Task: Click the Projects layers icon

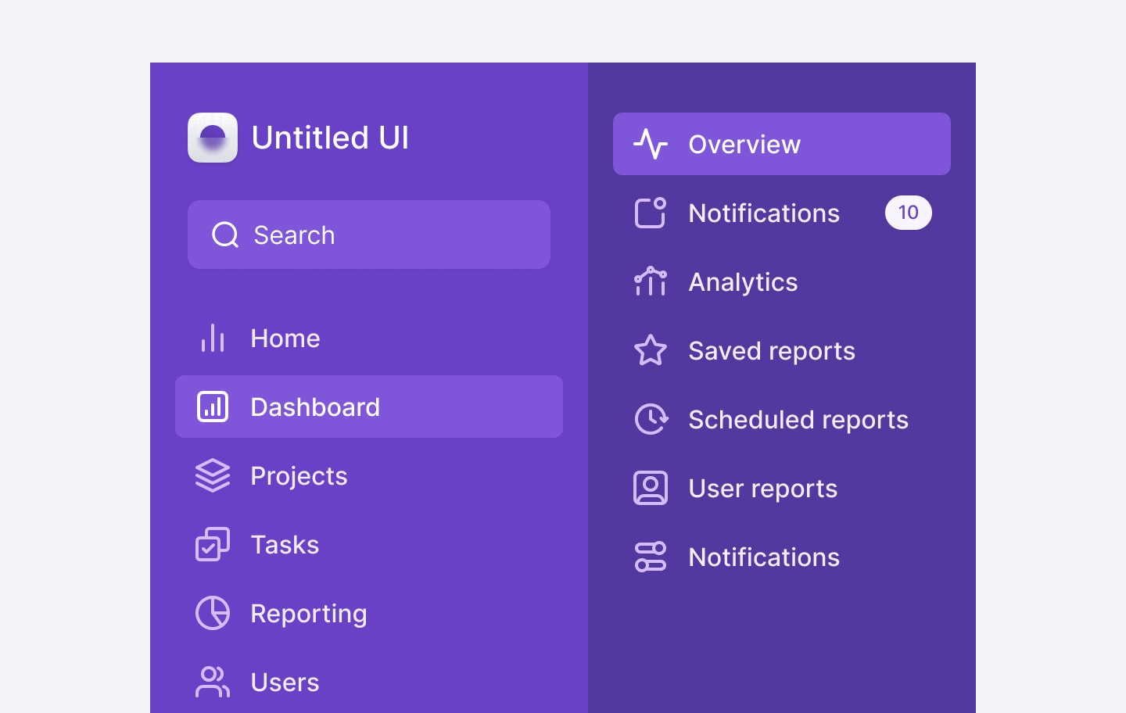Action: (211, 475)
